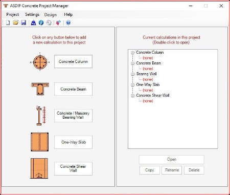This screenshot has height=195, width=230.
Task: Click the T-beam section image
Action: click(x=40, y=89)
